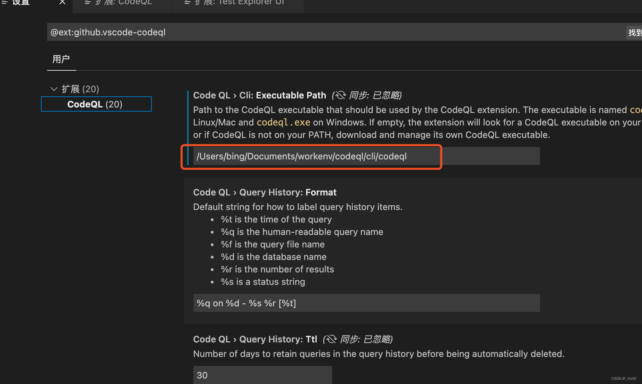This screenshot has width=642, height=384.
Task: Select the CodeQL (20) tree item
Action: click(96, 104)
